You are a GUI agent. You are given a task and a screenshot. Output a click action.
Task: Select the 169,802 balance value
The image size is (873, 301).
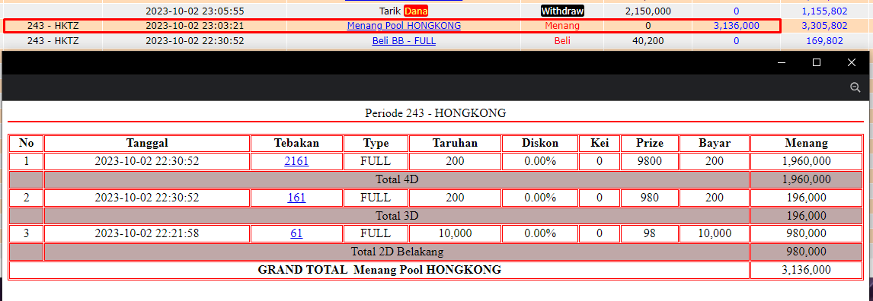(824, 40)
